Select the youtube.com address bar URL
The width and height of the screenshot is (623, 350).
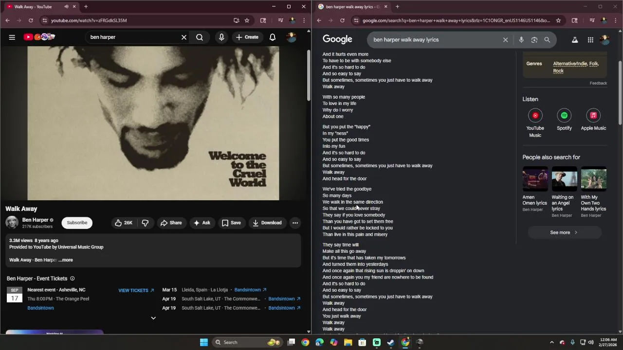[89, 20]
